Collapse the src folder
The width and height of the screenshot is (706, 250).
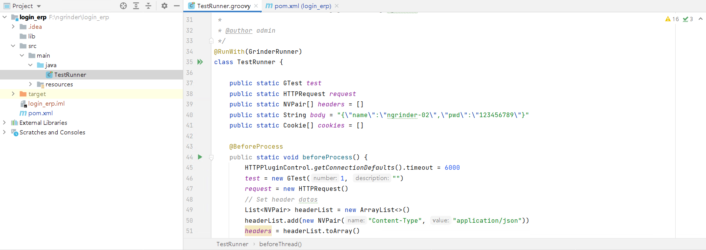click(13, 46)
